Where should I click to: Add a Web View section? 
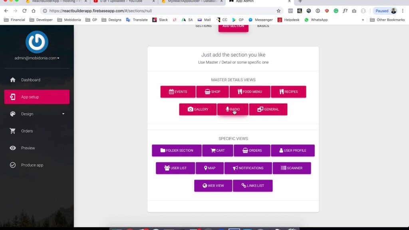213,186
